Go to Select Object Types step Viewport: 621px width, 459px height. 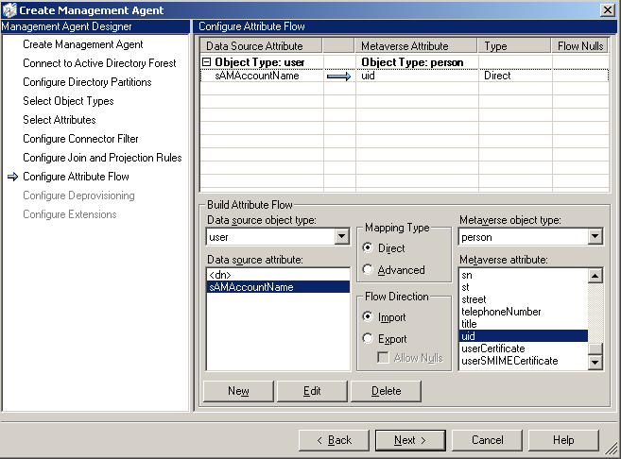coord(68,101)
